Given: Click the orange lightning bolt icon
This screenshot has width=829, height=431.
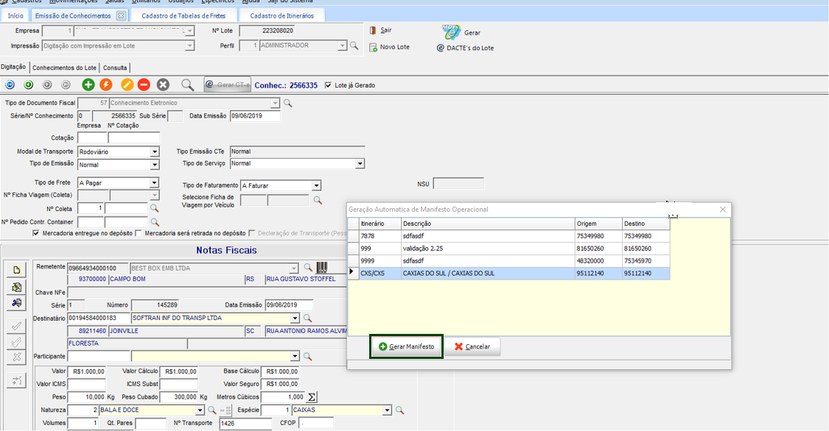Looking at the screenshot, I should point(106,85).
